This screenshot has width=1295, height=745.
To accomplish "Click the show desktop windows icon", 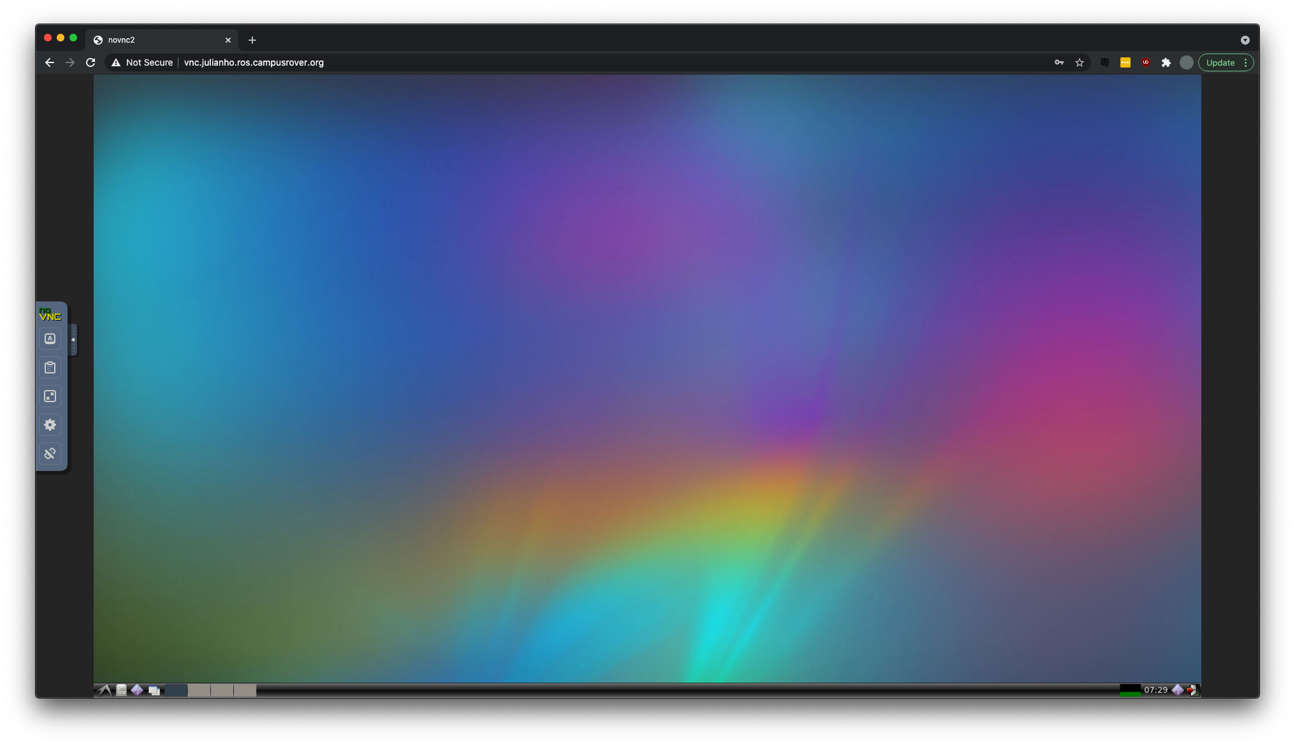I will click(x=154, y=690).
